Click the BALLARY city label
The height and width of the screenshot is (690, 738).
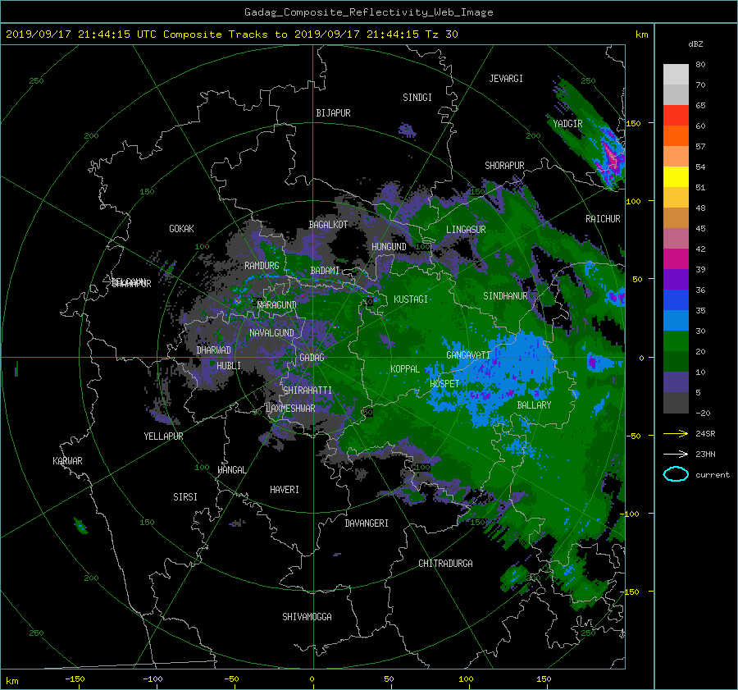tap(534, 405)
